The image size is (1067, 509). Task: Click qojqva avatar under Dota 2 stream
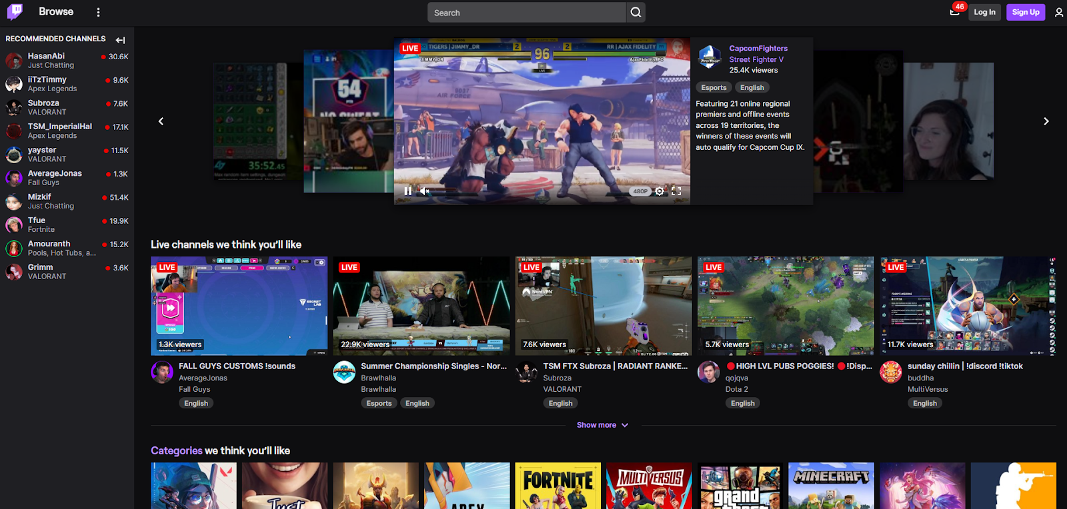pyautogui.click(x=708, y=372)
